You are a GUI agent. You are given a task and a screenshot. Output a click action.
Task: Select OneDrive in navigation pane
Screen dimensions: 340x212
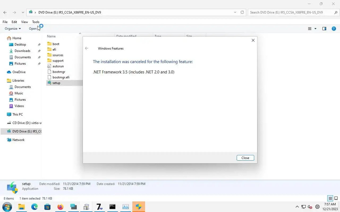coord(19,72)
